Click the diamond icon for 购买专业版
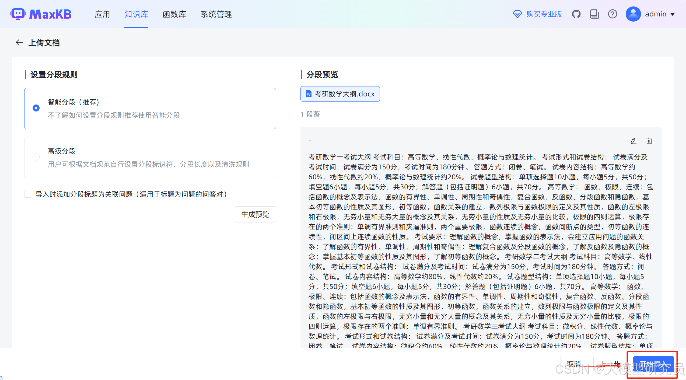 click(517, 14)
